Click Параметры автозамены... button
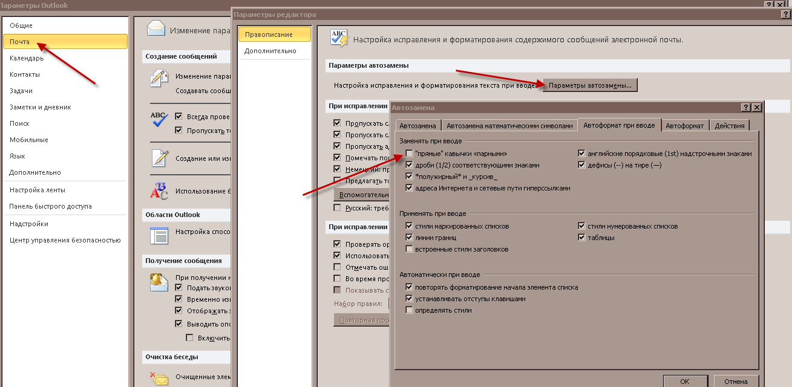 click(x=590, y=85)
